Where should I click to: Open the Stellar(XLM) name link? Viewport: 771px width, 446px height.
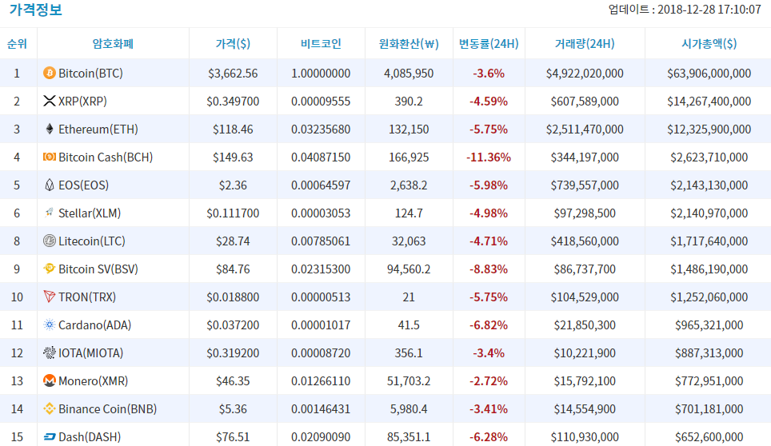pyautogui.click(x=90, y=213)
